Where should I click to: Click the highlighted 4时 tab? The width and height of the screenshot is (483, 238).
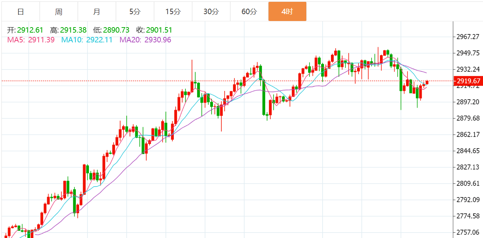[287, 12]
